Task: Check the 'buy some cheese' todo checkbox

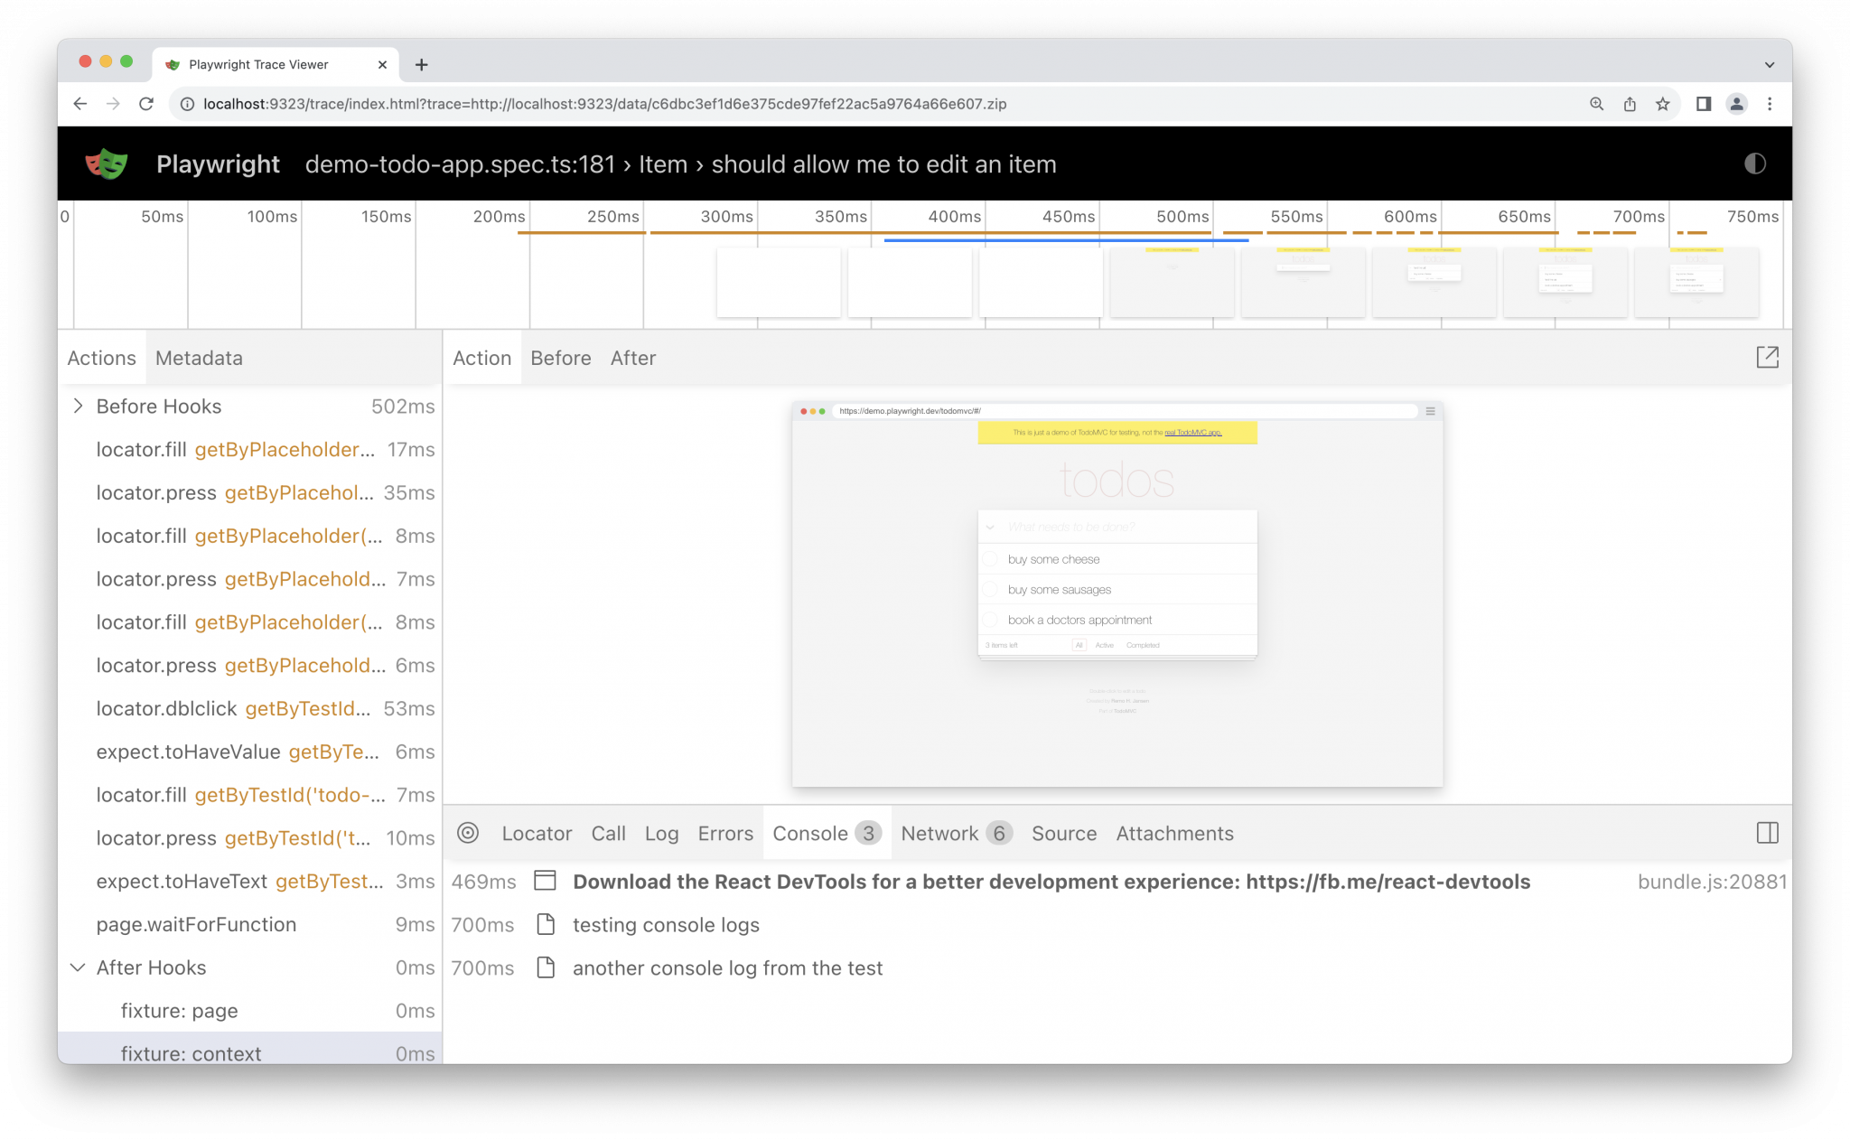Action: 992,558
